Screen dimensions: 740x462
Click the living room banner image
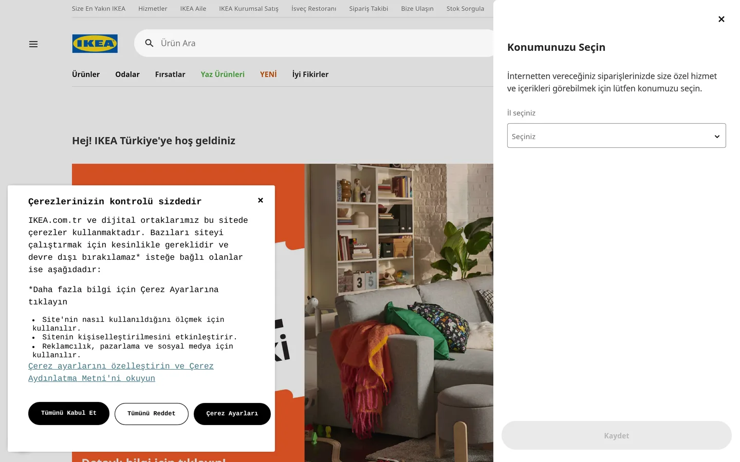click(x=399, y=313)
